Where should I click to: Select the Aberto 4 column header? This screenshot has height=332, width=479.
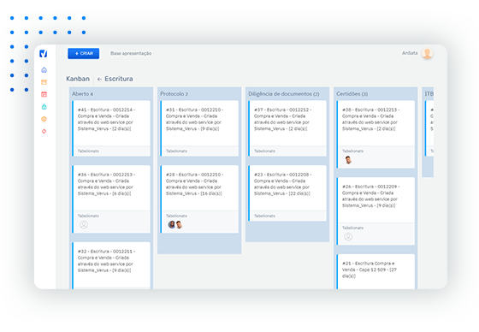82,94
